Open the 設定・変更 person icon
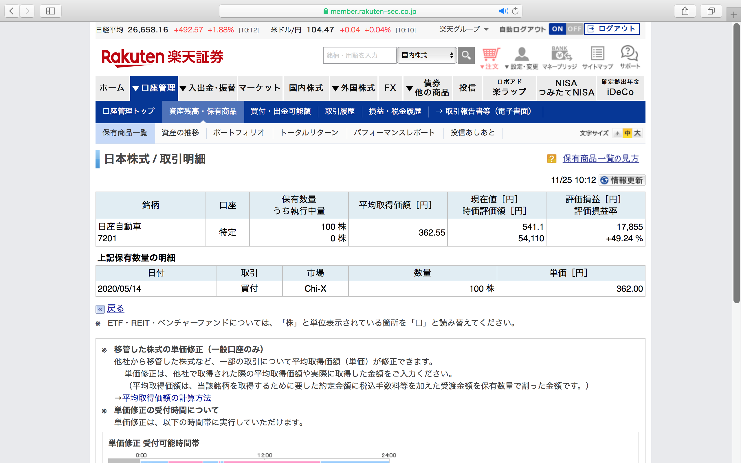The width and height of the screenshot is (741, 463). [522, 58]
